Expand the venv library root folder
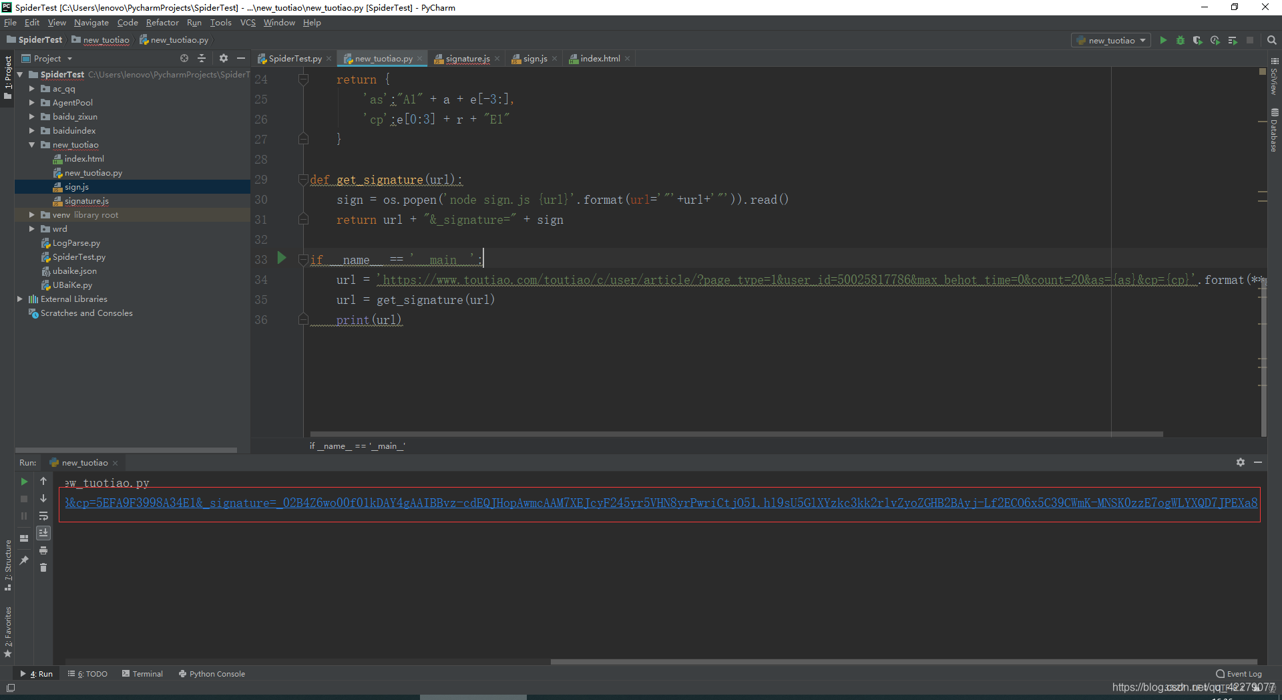The image size is (1282, 700). 31,214
